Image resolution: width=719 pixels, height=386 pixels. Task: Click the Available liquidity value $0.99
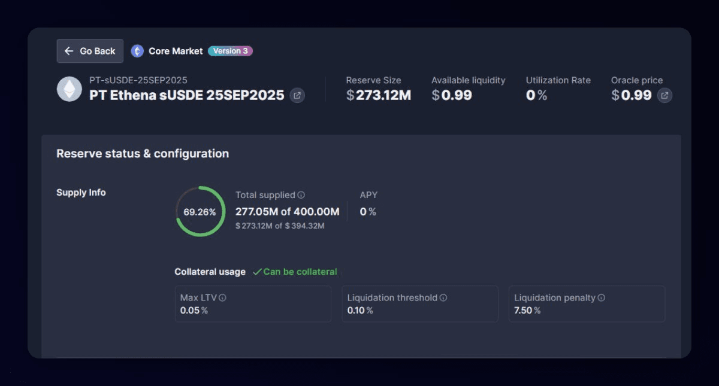point(452,95)
